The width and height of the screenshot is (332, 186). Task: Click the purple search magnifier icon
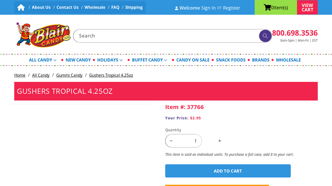point(265,36)
